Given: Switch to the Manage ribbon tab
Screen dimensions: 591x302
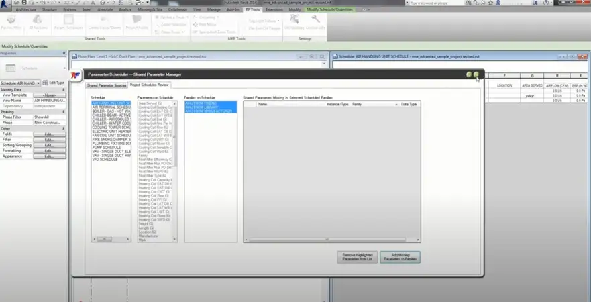Looking at the screenshot, I should click(x=214, y=9).
